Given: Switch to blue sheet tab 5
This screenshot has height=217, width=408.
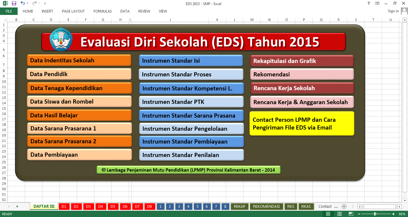Looking at the screenshot, I should click(197, 207).
